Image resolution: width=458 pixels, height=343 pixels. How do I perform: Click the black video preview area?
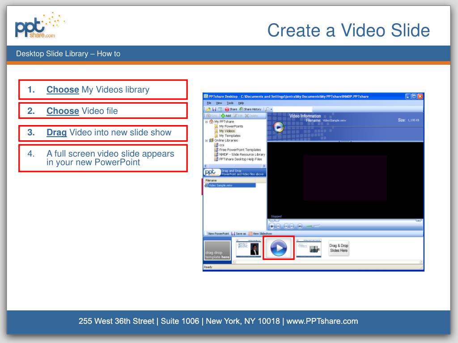(345, 180)
